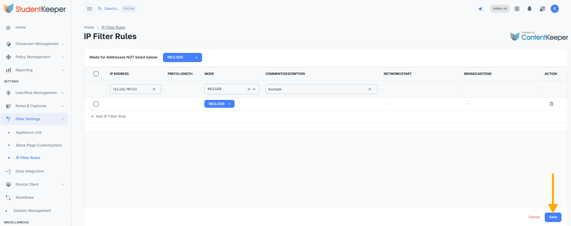The height and width of the screenshot is (226, 571).
Task: Click the plus icon of Add IP Filter Rule
Action: (92, 117)
